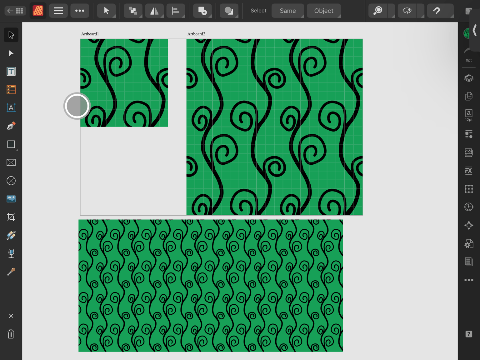
Task: Select the Move tool in left toolbar
Action: (11, 35)
